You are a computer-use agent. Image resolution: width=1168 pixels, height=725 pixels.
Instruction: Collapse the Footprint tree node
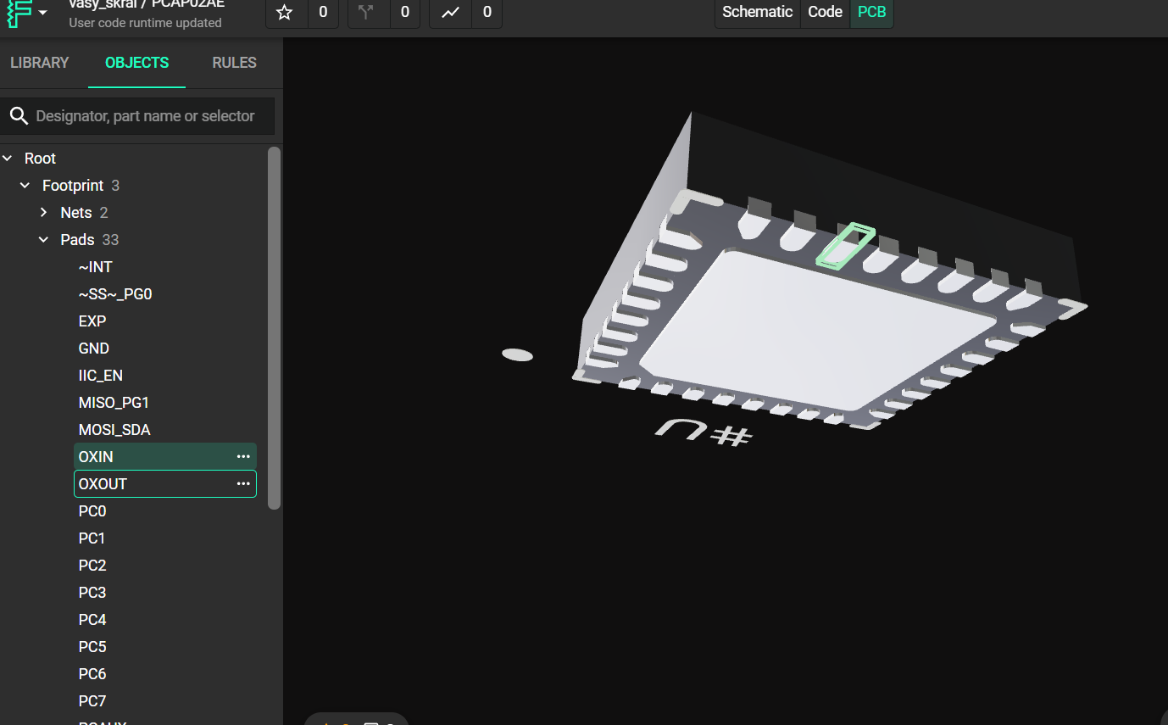25,186
